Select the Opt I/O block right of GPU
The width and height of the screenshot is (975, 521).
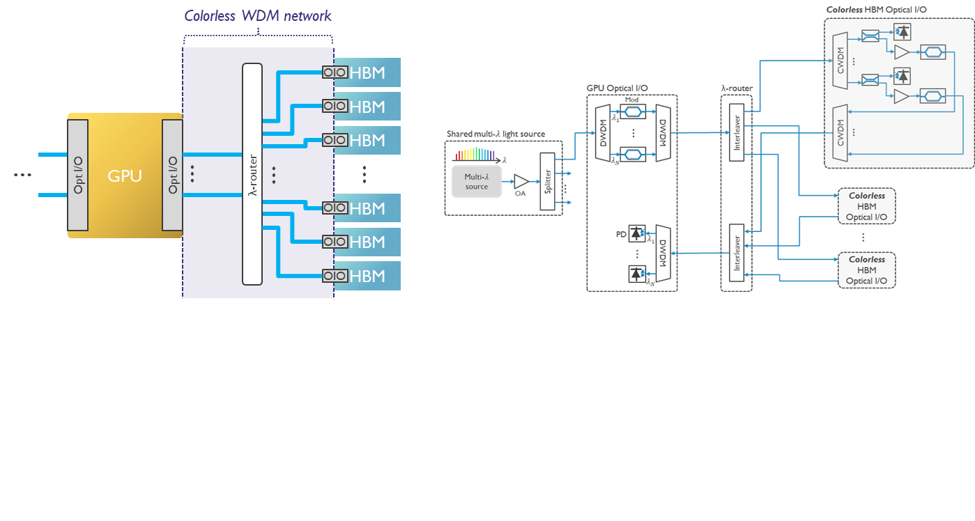tap(172, 175)
